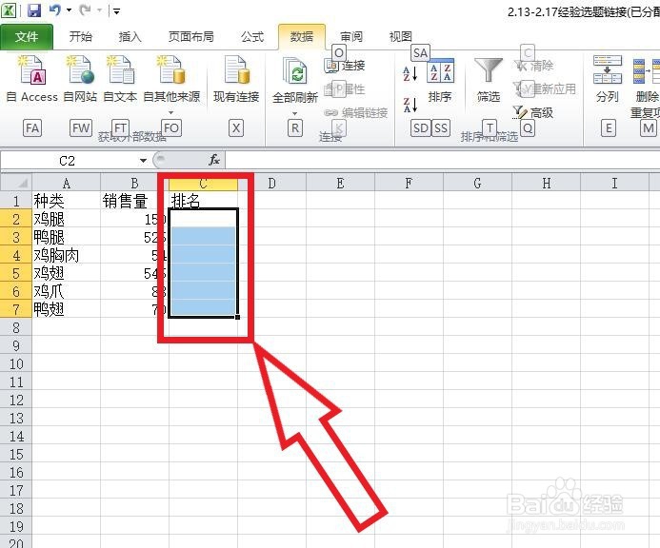
Task: Switch to the 开始 tab
Action: [x=80, y=37]
